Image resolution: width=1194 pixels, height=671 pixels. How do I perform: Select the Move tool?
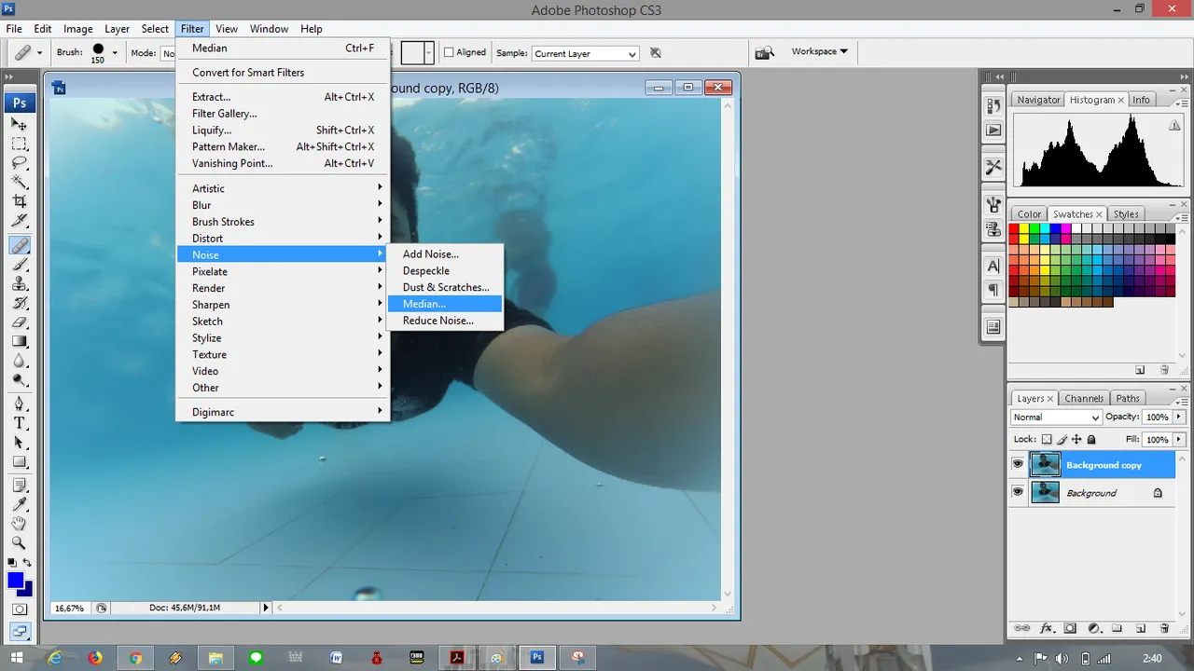pyautogui.click(x=20, y=124)
